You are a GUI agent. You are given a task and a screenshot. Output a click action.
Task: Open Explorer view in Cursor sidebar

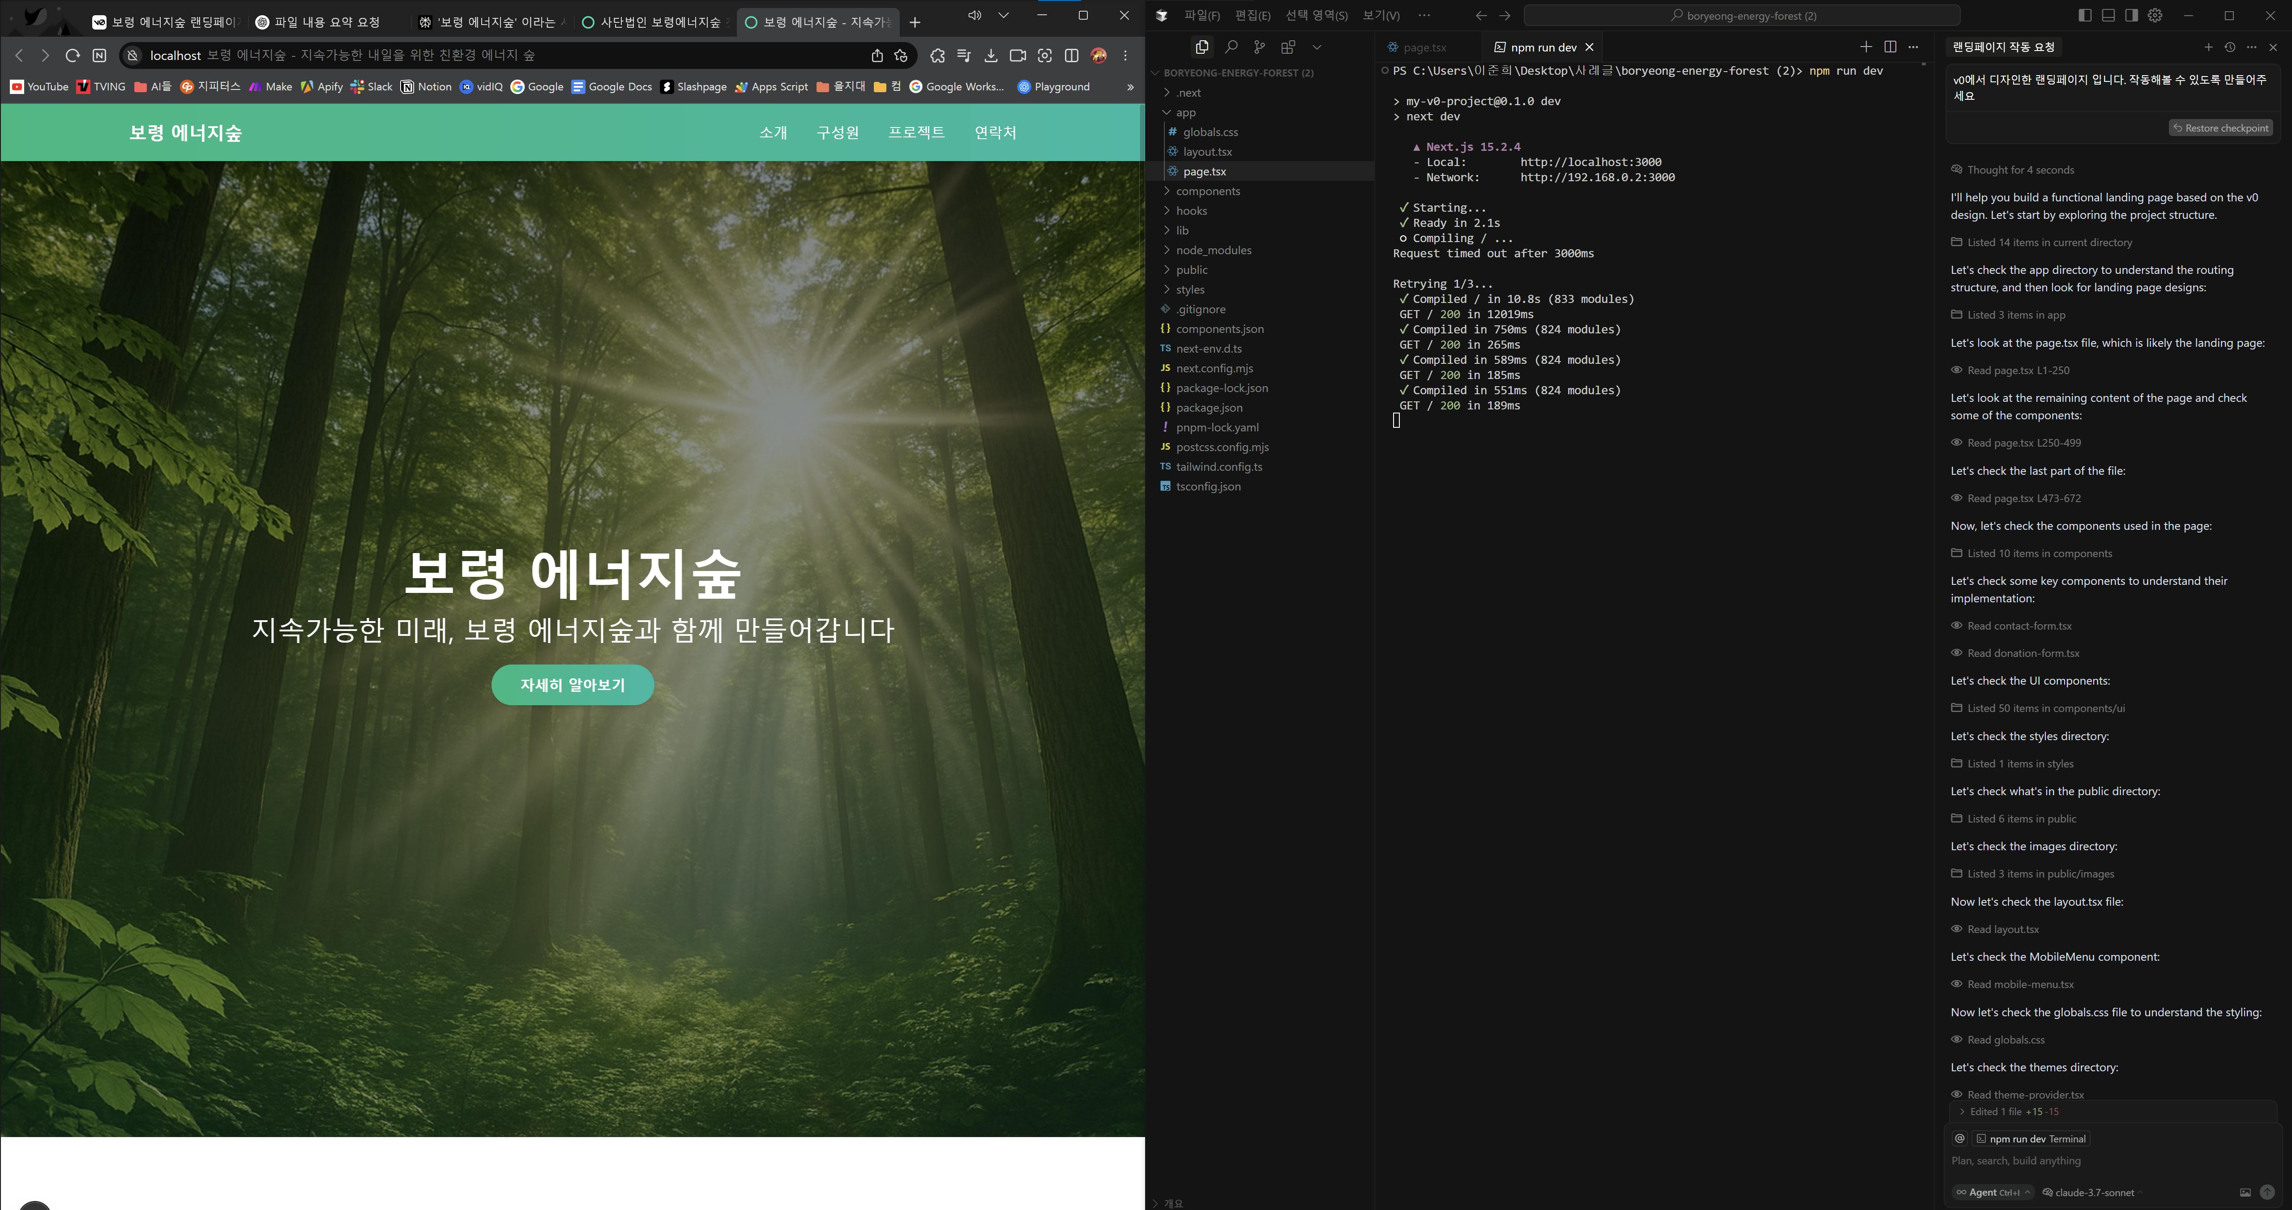point(1201,47)
